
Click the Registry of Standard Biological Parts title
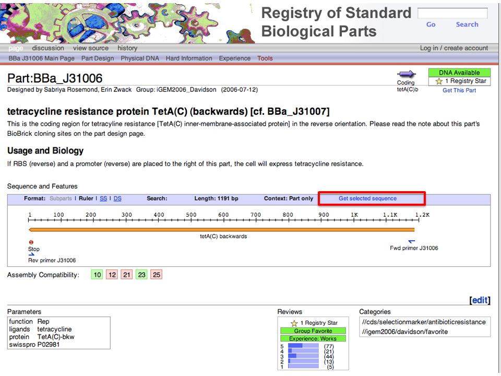pyautogui.click(x=336, y=22)
